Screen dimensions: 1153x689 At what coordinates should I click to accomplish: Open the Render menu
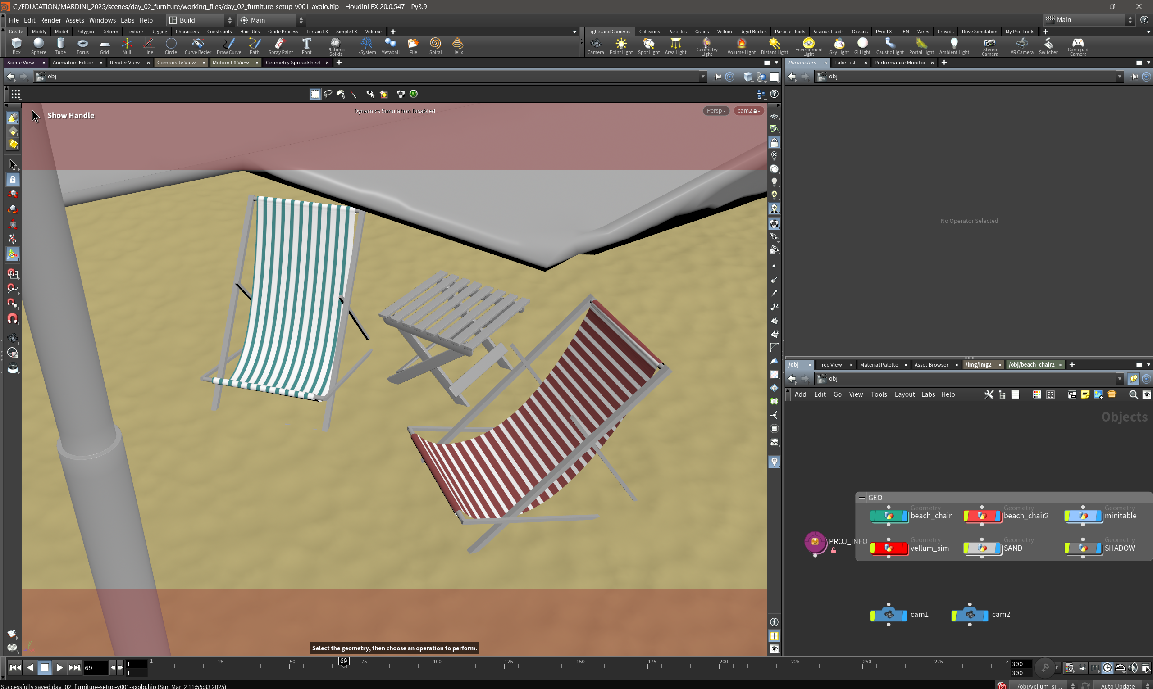50,20
